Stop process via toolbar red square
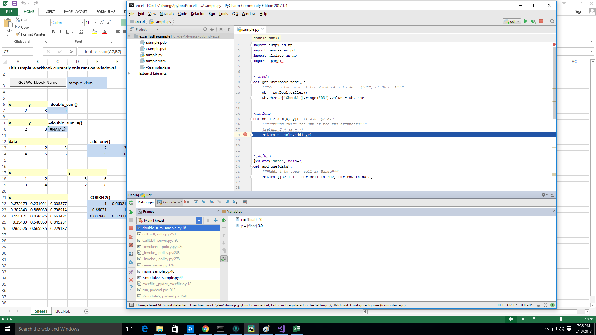 pyautogui.click(x=541, y=21)
